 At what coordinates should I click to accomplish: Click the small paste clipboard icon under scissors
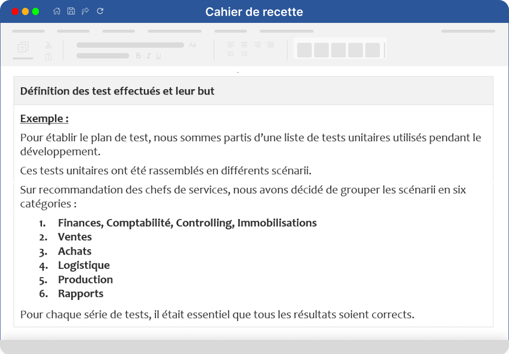(48, 57)
